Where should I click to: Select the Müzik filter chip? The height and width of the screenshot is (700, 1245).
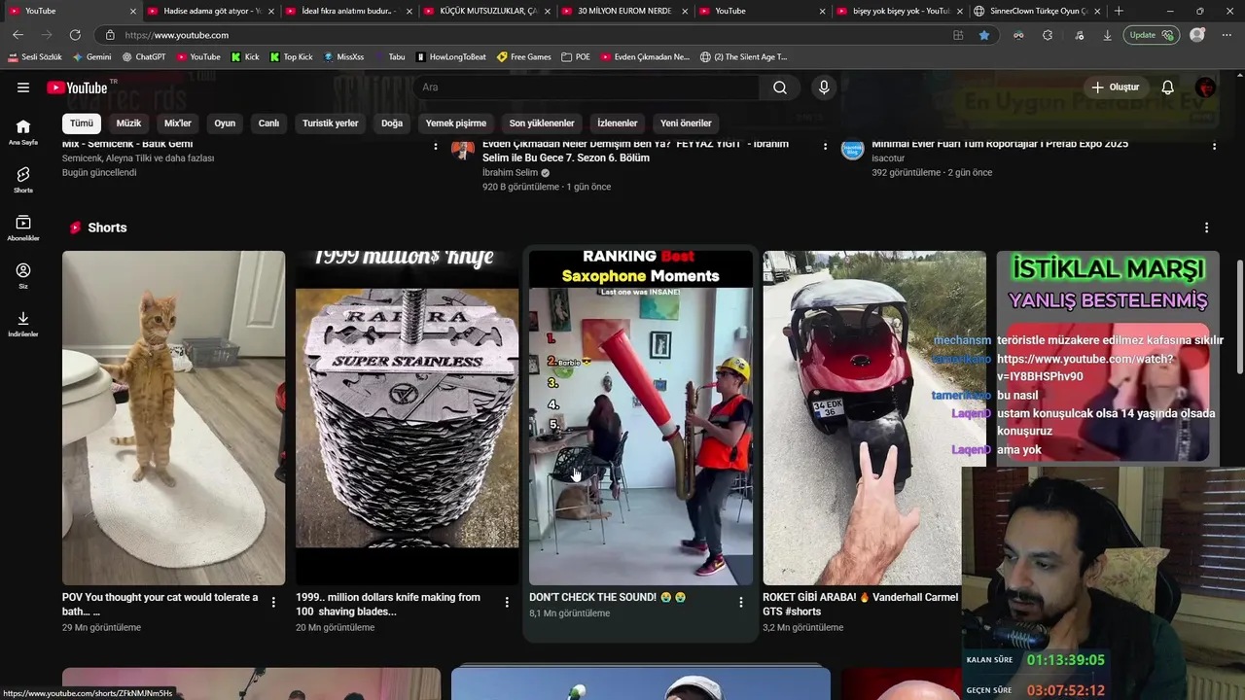tap(128, 123)
